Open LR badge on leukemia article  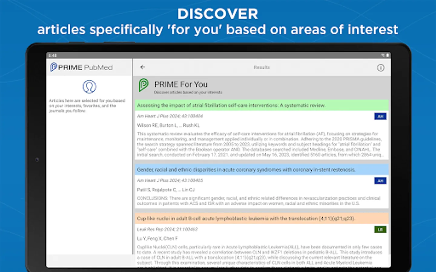(380, 230)
